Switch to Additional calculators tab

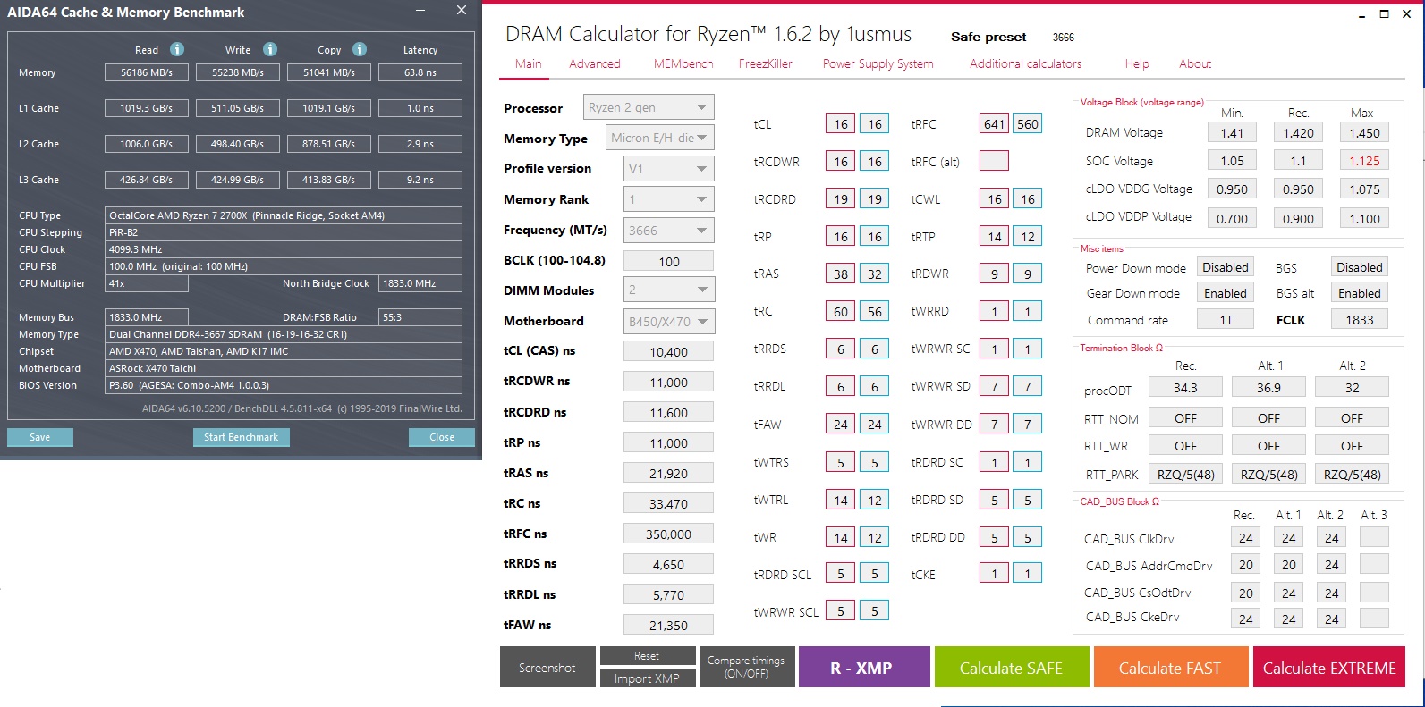1026,63
